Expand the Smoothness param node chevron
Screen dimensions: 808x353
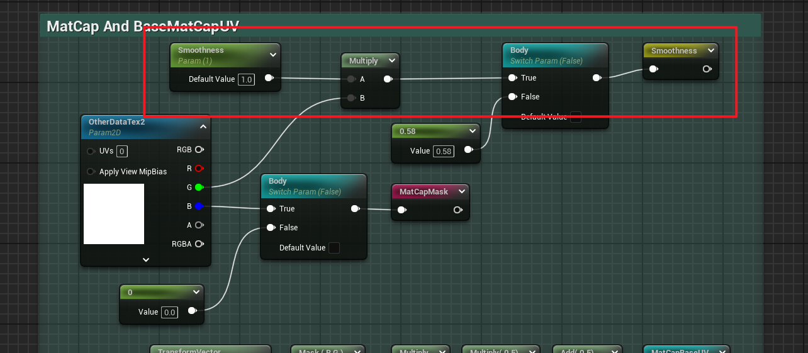[273, 55]
